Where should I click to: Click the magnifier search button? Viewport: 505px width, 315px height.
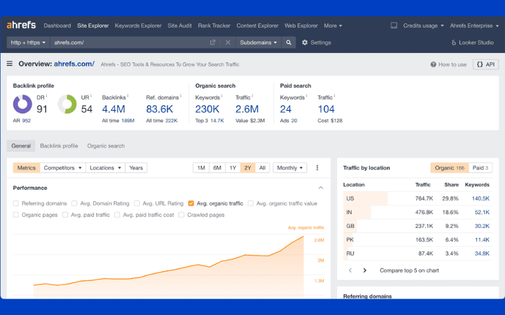[288, 42]
